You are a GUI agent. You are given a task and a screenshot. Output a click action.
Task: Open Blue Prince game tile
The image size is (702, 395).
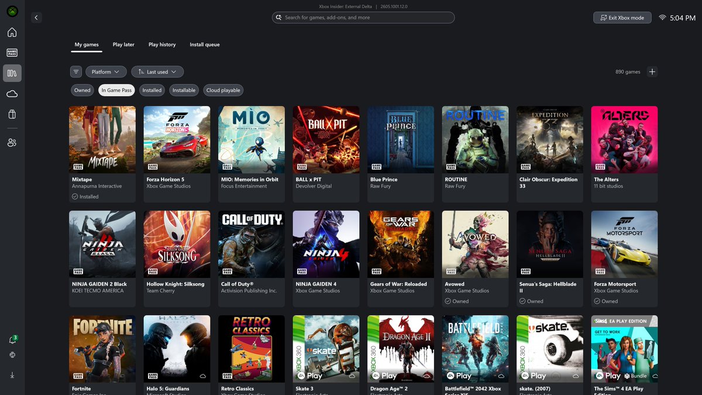[x=401, y=154]
